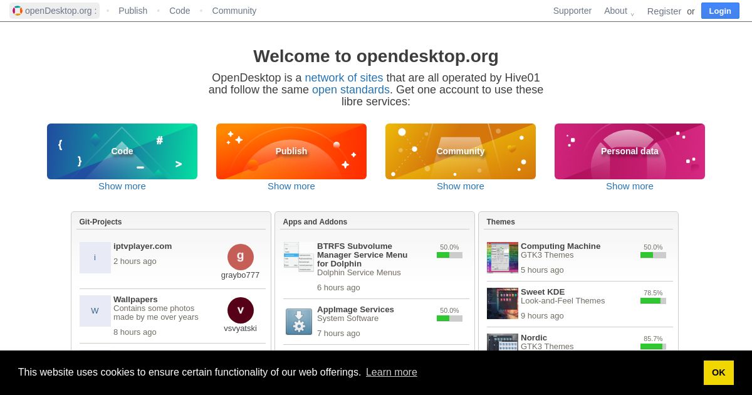Open the orange Publish service banner
This screenshot has height=395, width=752.
[291, 151]
